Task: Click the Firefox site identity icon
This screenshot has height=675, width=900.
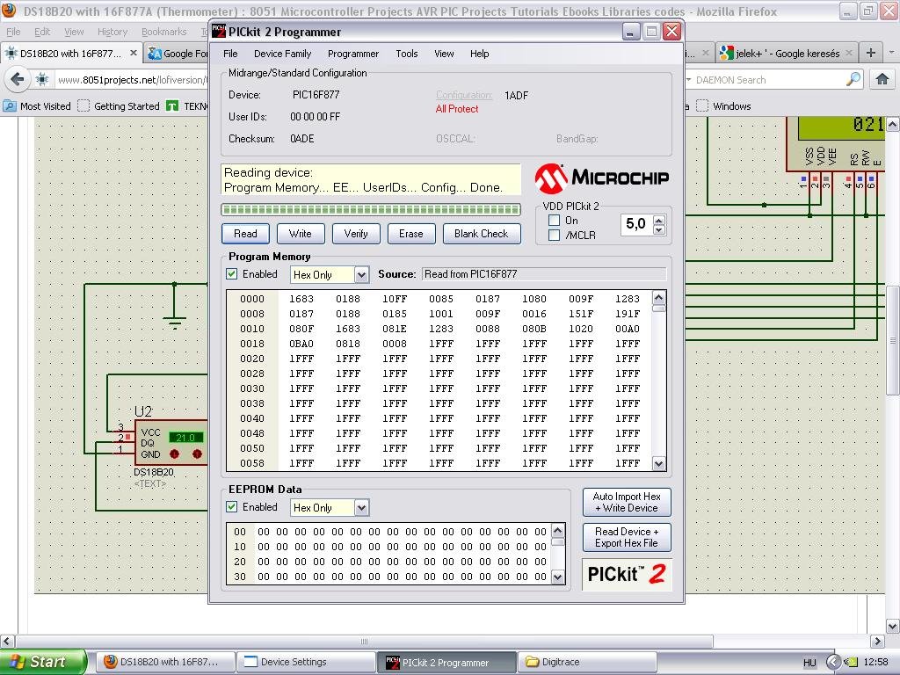Action: coord(42,80)
